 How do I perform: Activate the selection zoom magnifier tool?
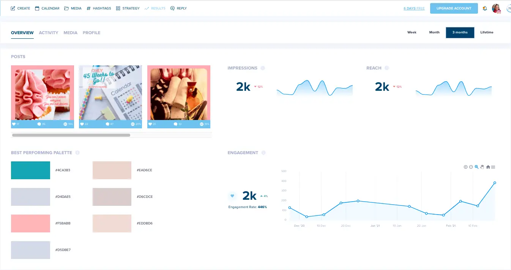click(x=476, y=167)
